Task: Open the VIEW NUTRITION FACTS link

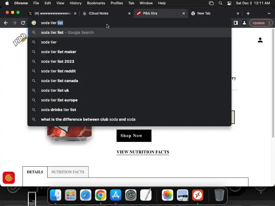Action: tap(143, 152)
